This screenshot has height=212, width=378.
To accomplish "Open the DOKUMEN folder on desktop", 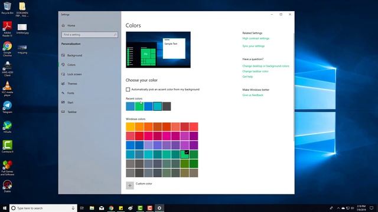I will tap(22, 9).
